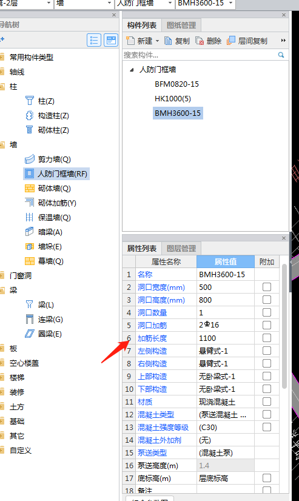Click the 新建 new component icon

[130, 41]
